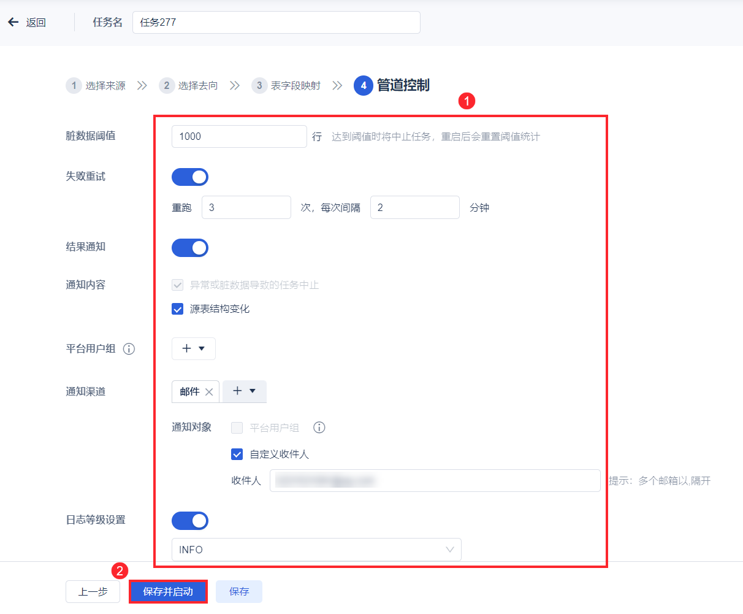743x614 pixels.
Task: Check the 平台用户组 checkbox under 通知对象
Action: 237,428
